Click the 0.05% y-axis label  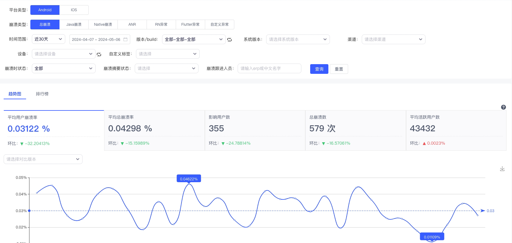click(21, 178)
